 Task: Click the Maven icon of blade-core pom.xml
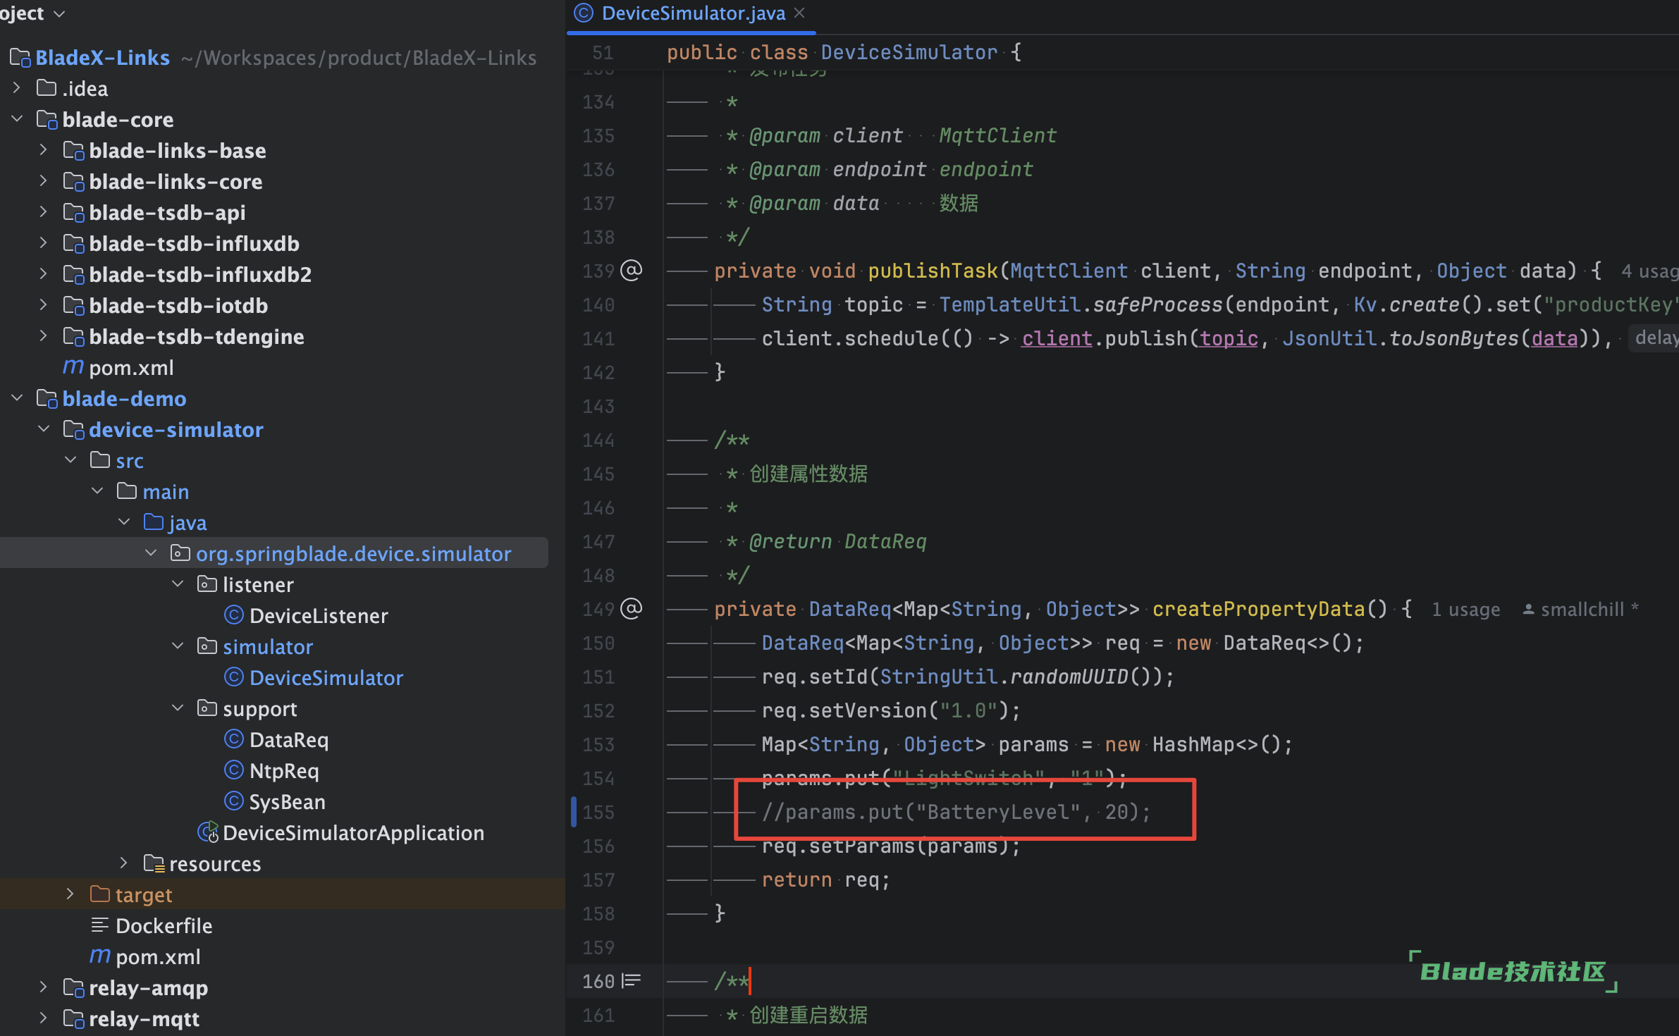(x=73, y=367)
